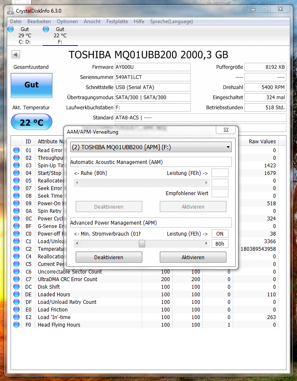
Task: Click status orb for Loaded Hours row
Action: click(x=16, y=294)
